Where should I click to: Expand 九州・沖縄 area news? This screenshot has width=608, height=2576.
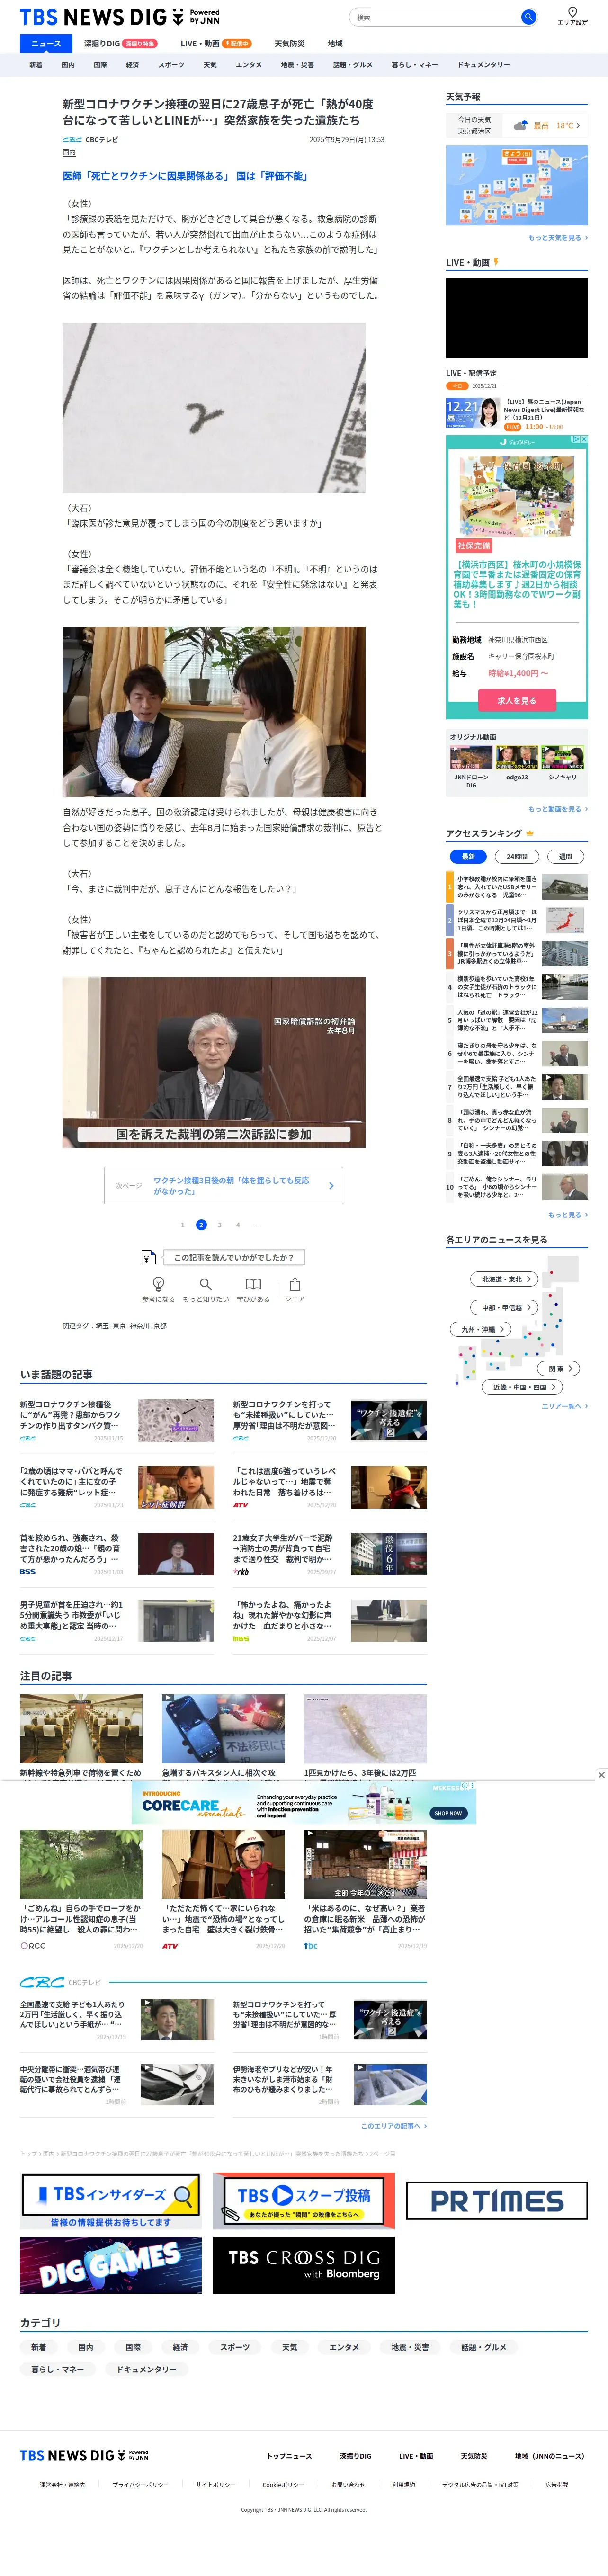(481, 1329)
